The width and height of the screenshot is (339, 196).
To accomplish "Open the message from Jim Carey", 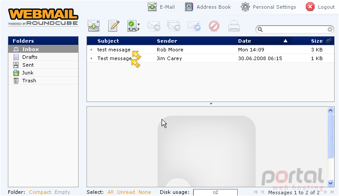I will [211, 58].
